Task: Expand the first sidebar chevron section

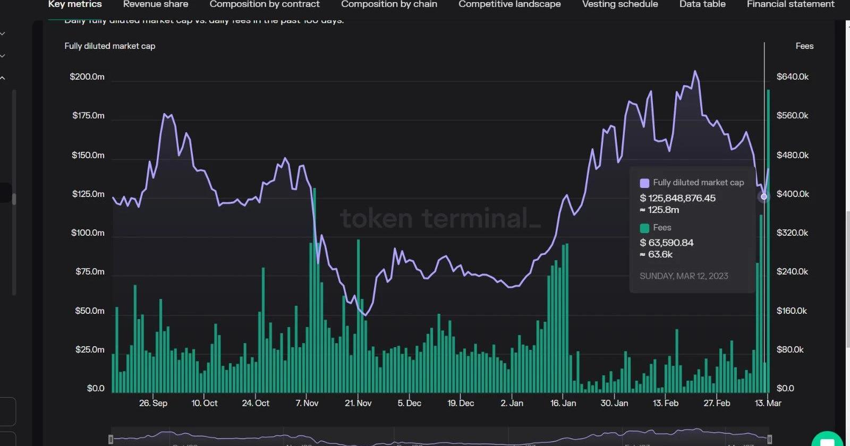Action: (3, 34)
